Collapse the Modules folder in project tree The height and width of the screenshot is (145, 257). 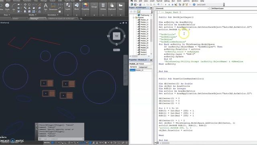[134, 17]
